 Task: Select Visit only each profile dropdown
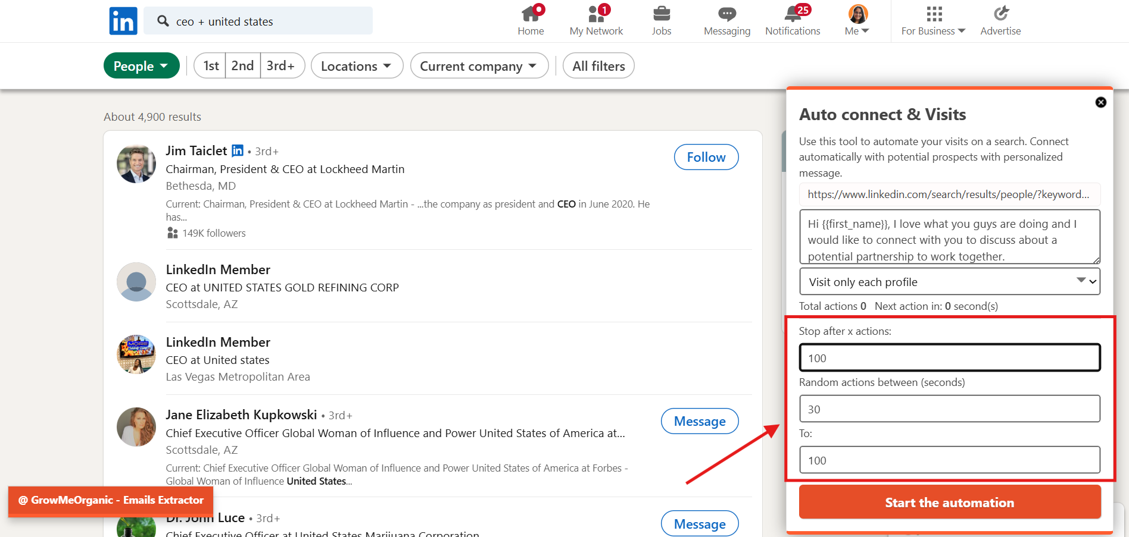click(950, 281)
